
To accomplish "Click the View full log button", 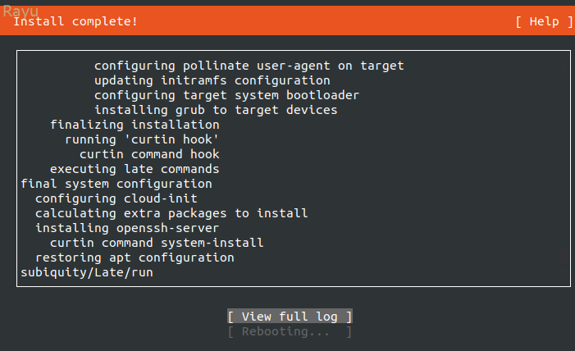I will (290, 317).
